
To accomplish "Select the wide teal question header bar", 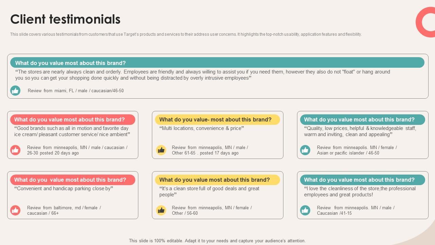I will click(x=217, y=63).
